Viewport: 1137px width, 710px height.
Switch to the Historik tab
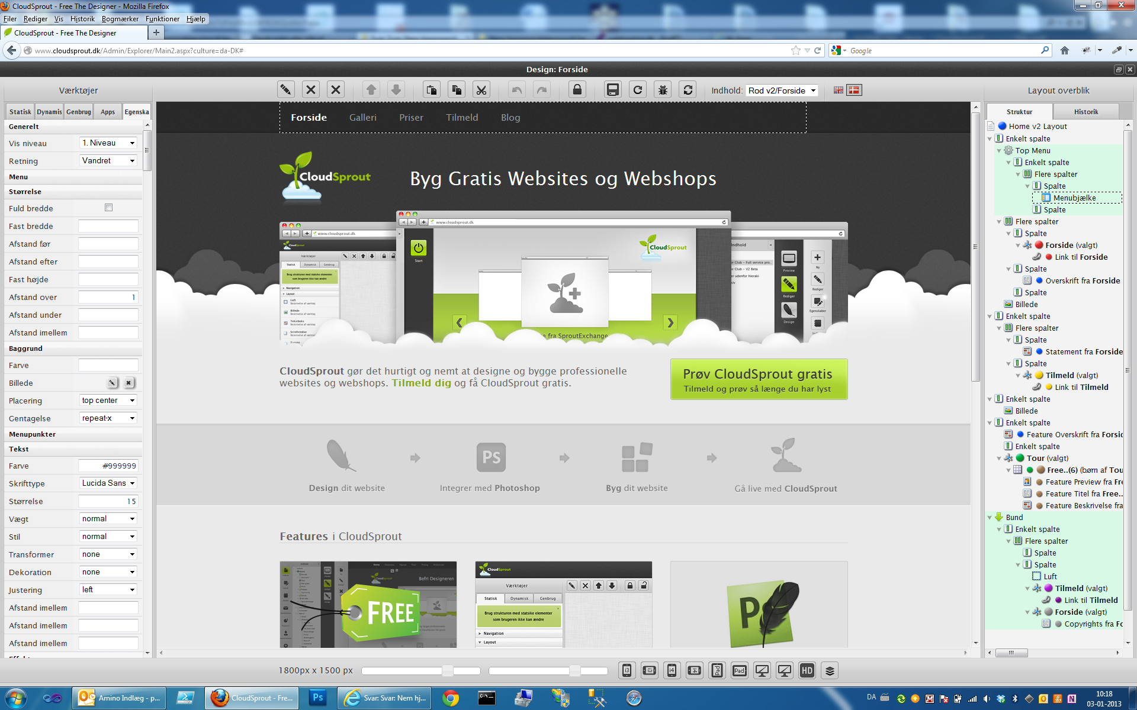1086,112
